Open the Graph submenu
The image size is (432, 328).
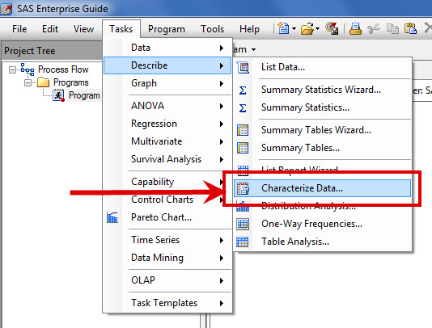pyautogui.click(x=167, y=83)
